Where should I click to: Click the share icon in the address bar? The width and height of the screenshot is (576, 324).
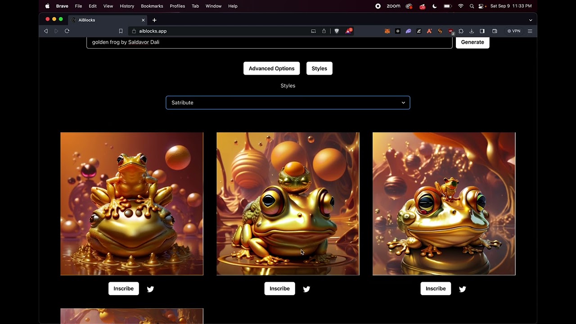coord(324,31)
